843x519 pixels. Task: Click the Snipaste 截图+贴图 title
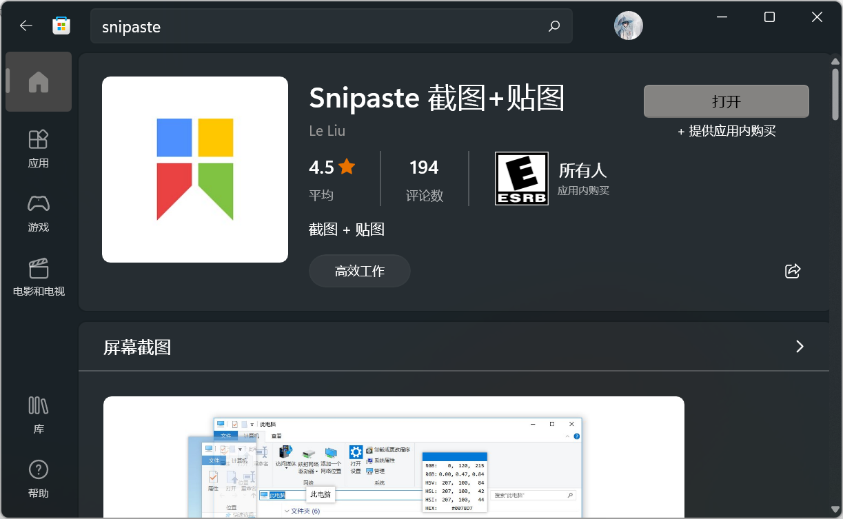pyautogui.click(x=437, y=98)
